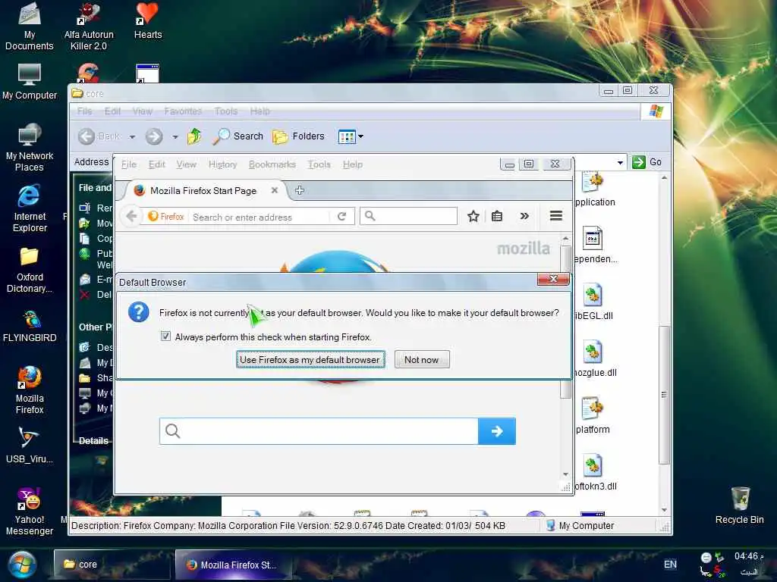Image resolution: width=777 pixels, height=582 pixels.
Task: Click the Firefox toolbar search box
Action: tap(409, 216)
